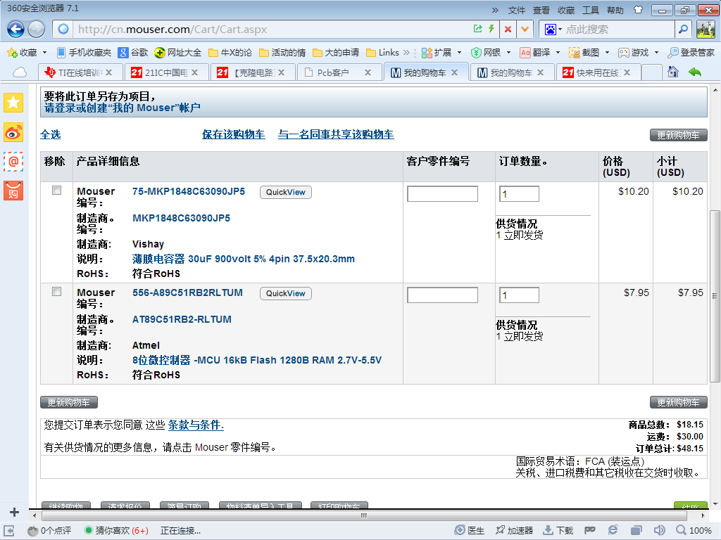
Task: Open the 谷歌 bookmark
Action: [132, 52]
